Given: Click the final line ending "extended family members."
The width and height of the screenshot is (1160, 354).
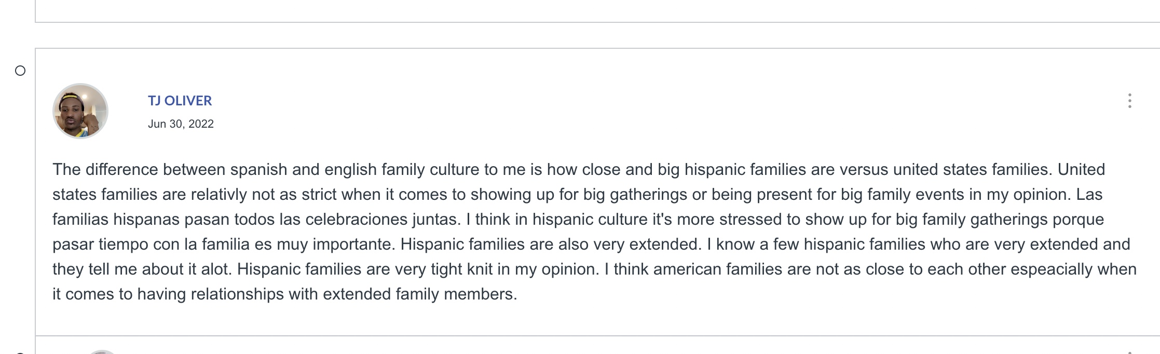Looking at the screenshot, I should 285,294.
